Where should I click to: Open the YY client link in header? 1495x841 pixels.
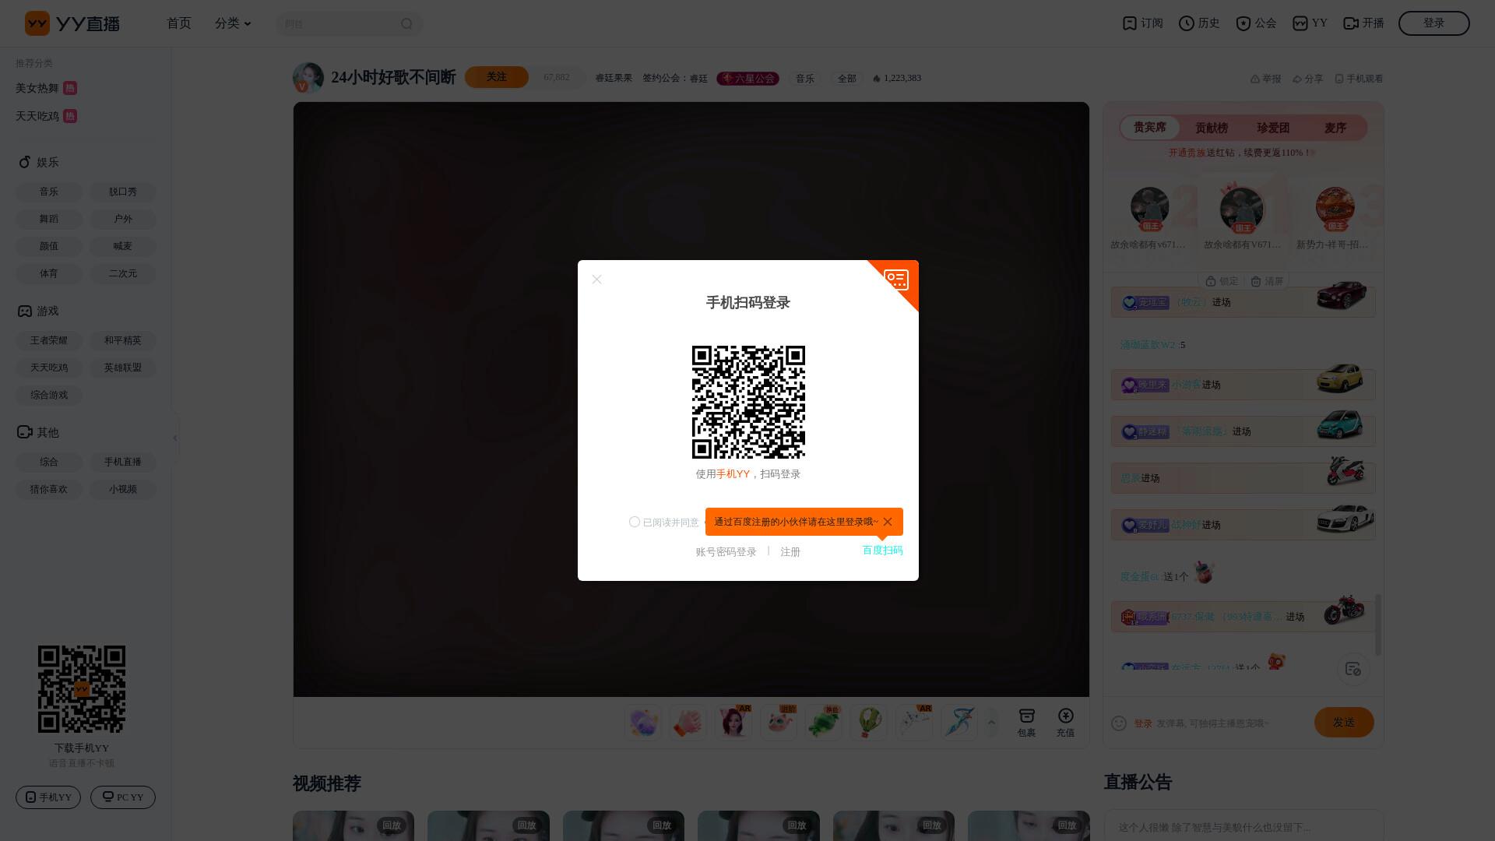(x=1310, y=23)
